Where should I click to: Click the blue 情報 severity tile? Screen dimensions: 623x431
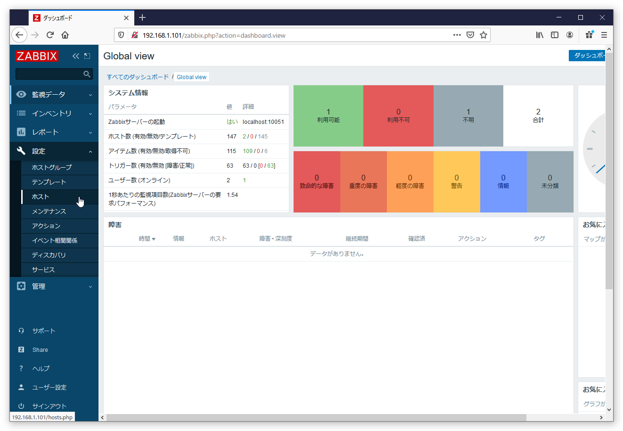pos(503,182)
